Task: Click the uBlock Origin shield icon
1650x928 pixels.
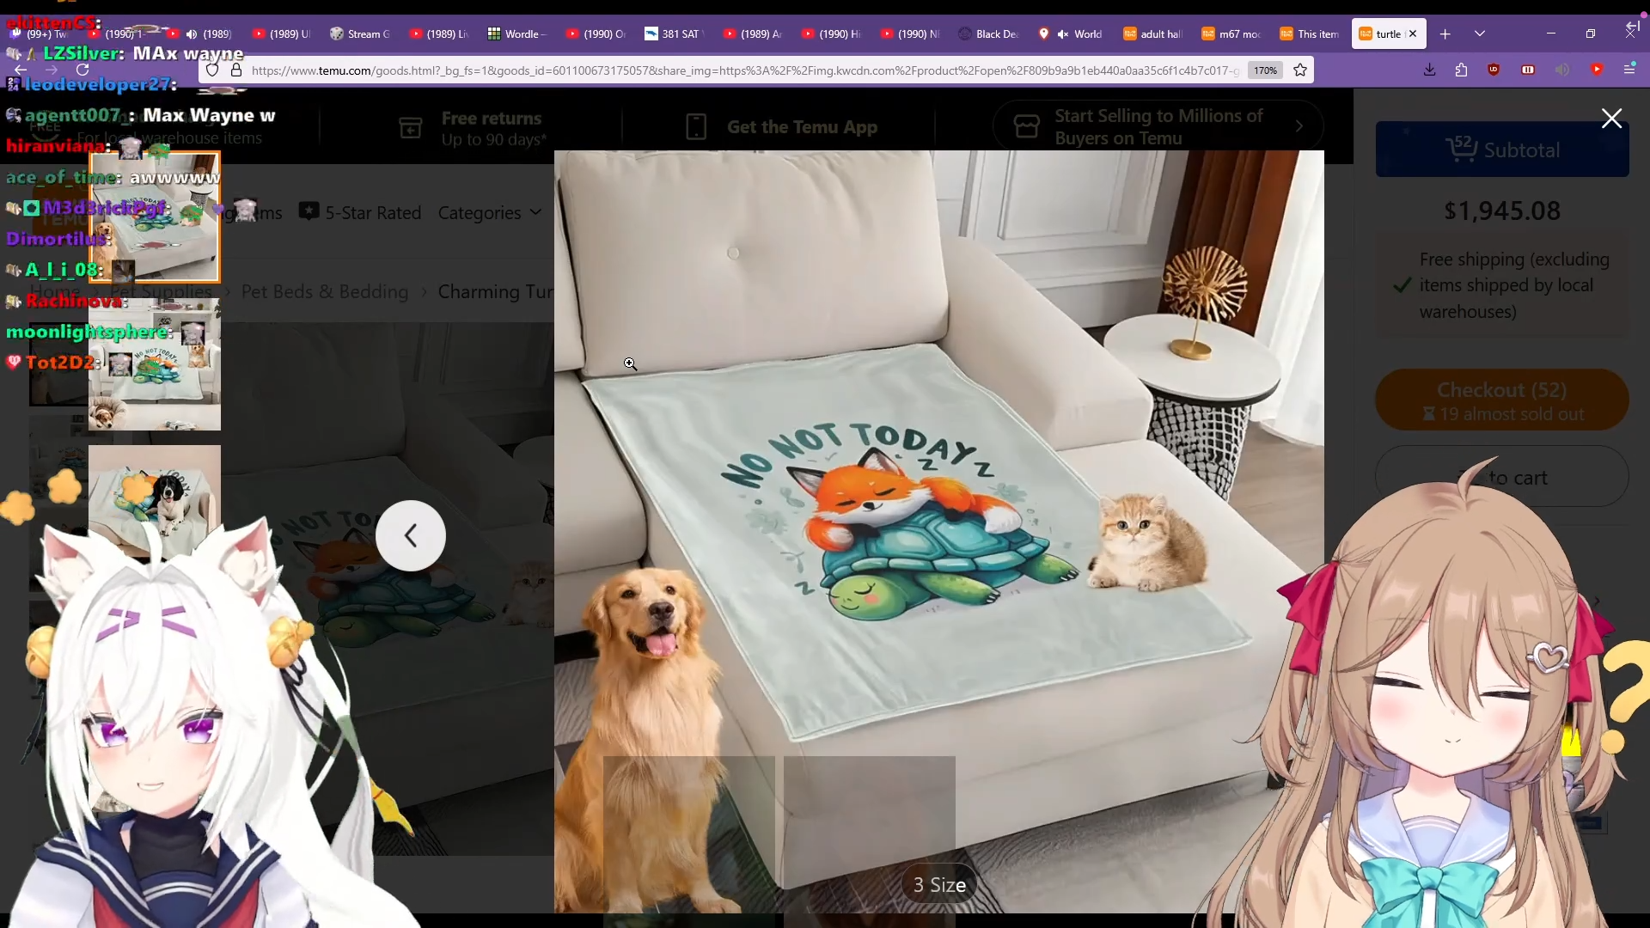Action: click(x=1494, y=70)
